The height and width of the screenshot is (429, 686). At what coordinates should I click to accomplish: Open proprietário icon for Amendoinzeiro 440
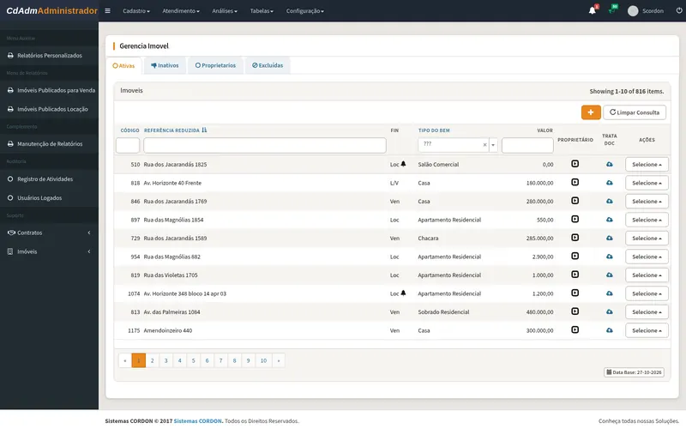575,329
